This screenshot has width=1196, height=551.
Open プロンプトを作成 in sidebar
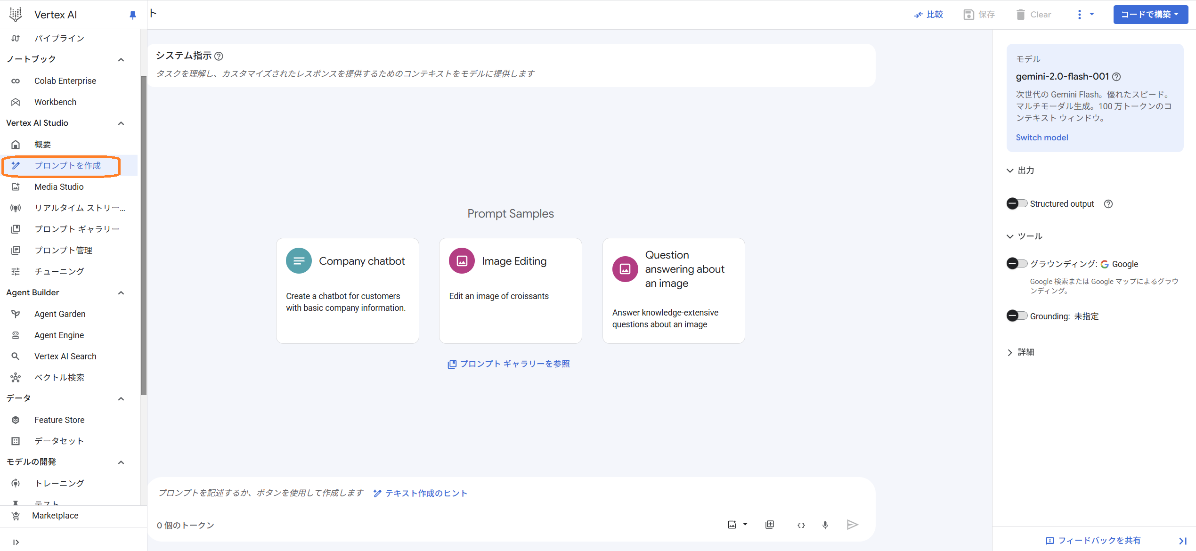click(70, 166)
